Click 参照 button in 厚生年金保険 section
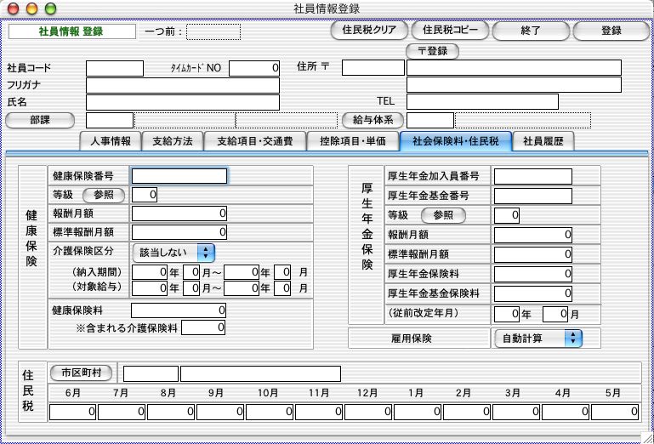654x444 pixels. pyautogui.click(x=443, y=215)
